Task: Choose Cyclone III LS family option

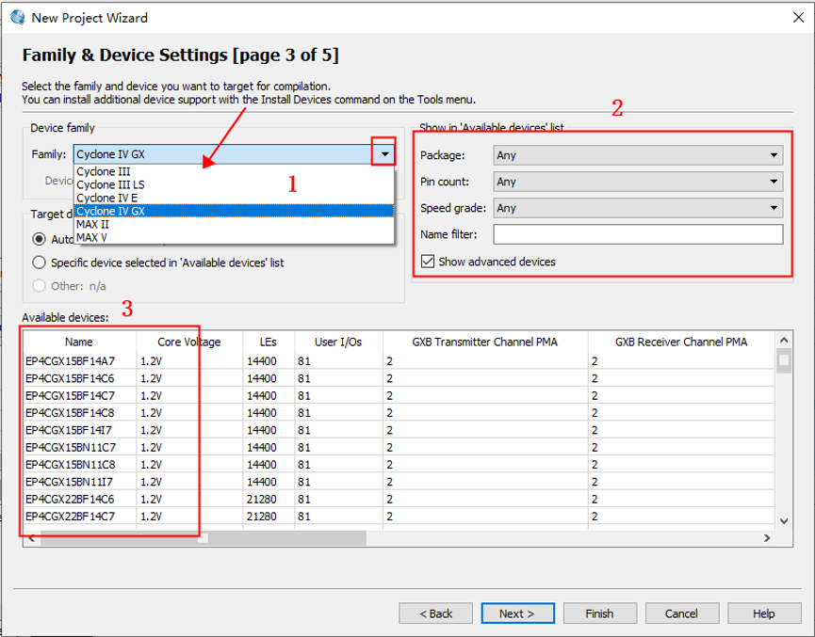Action: (110, 184)
